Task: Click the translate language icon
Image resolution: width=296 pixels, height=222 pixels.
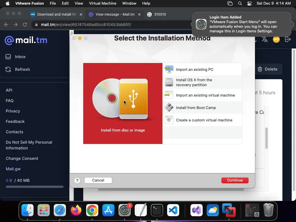Action: 265,39
